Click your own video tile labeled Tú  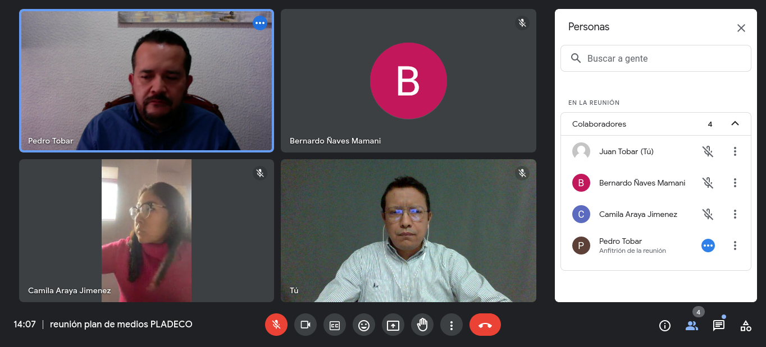point(408,230)
